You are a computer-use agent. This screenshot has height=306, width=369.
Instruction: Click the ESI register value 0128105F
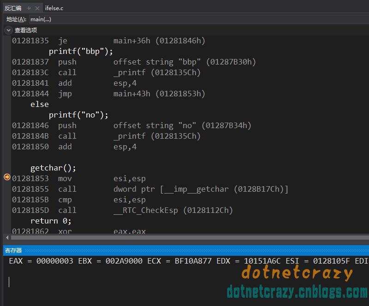tap(331, 261)
